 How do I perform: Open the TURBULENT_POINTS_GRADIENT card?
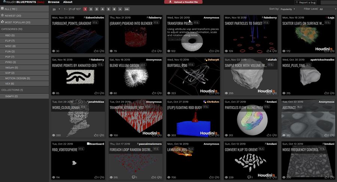tap(78, 34)
